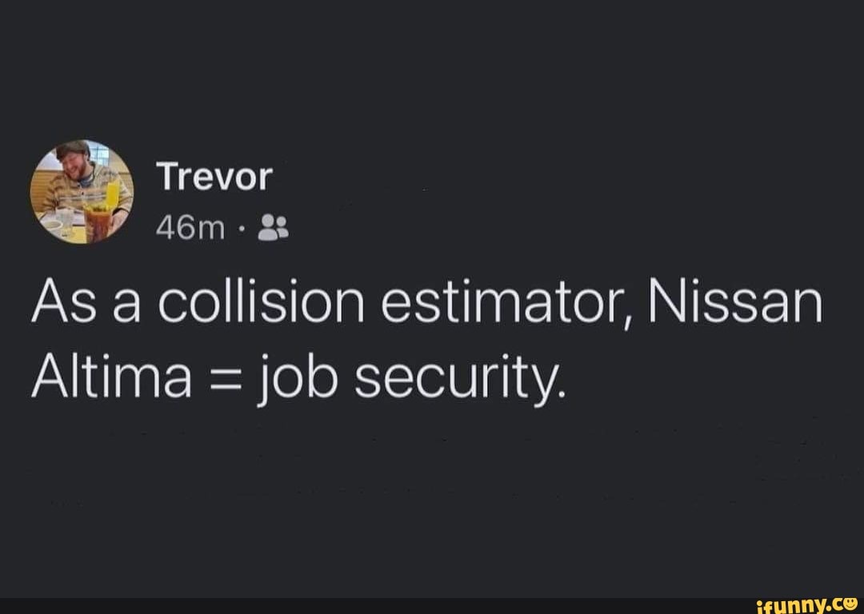
Task: Click the circular avatar thumbnail
Action: tap(80, 192)
